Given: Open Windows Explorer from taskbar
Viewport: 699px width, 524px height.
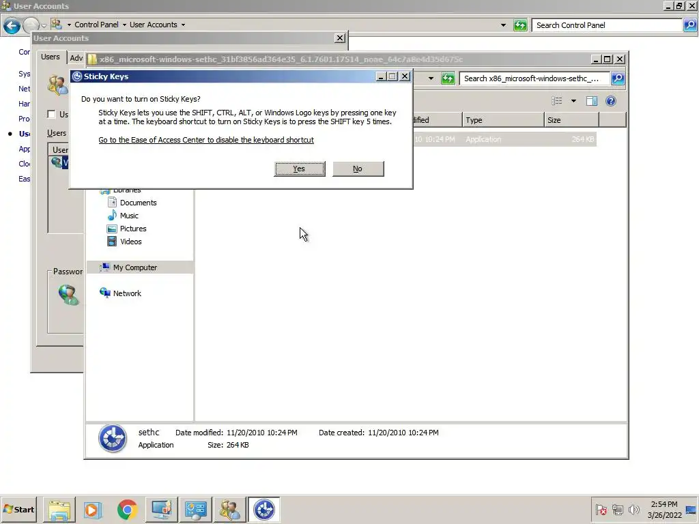Looking at the screenshot, I should pos(59,510).
